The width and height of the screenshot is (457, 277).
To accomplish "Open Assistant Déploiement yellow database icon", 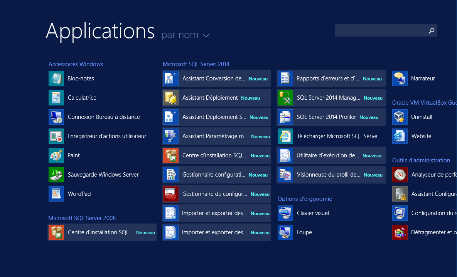I will tap(171, 98).
